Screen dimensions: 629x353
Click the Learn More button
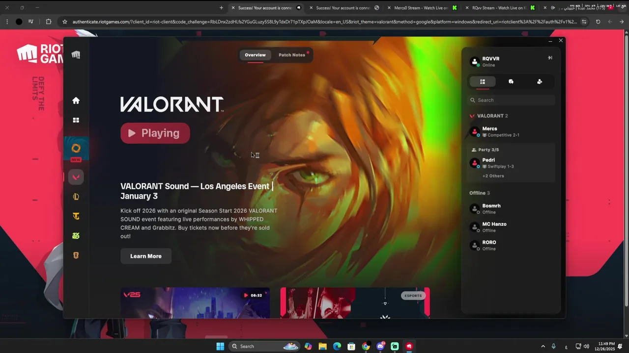[x=146, y=256]
